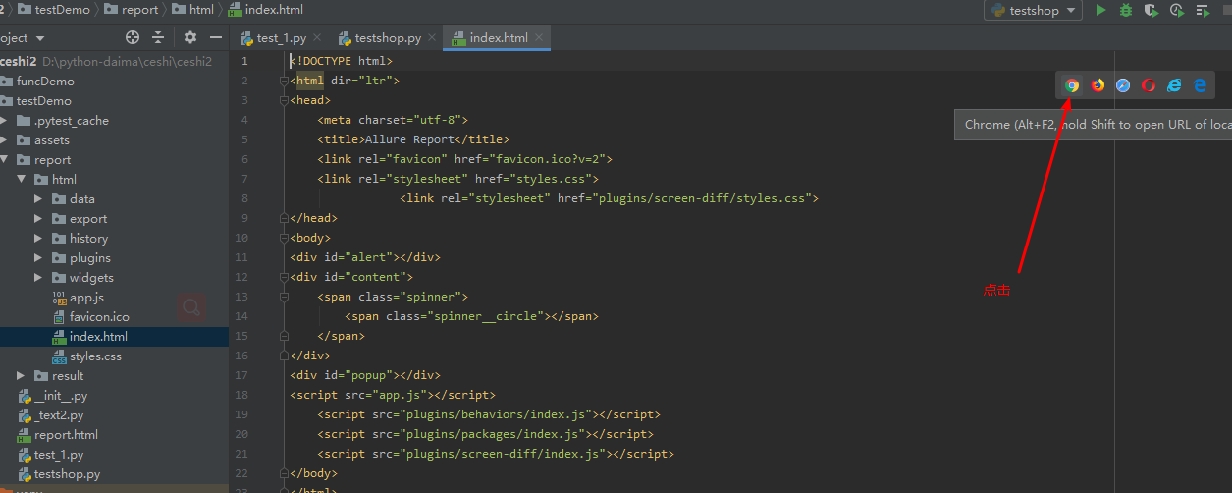Select testshop.py in the project tree
This screenshot has height=493, width=1232.
point(67,473)
